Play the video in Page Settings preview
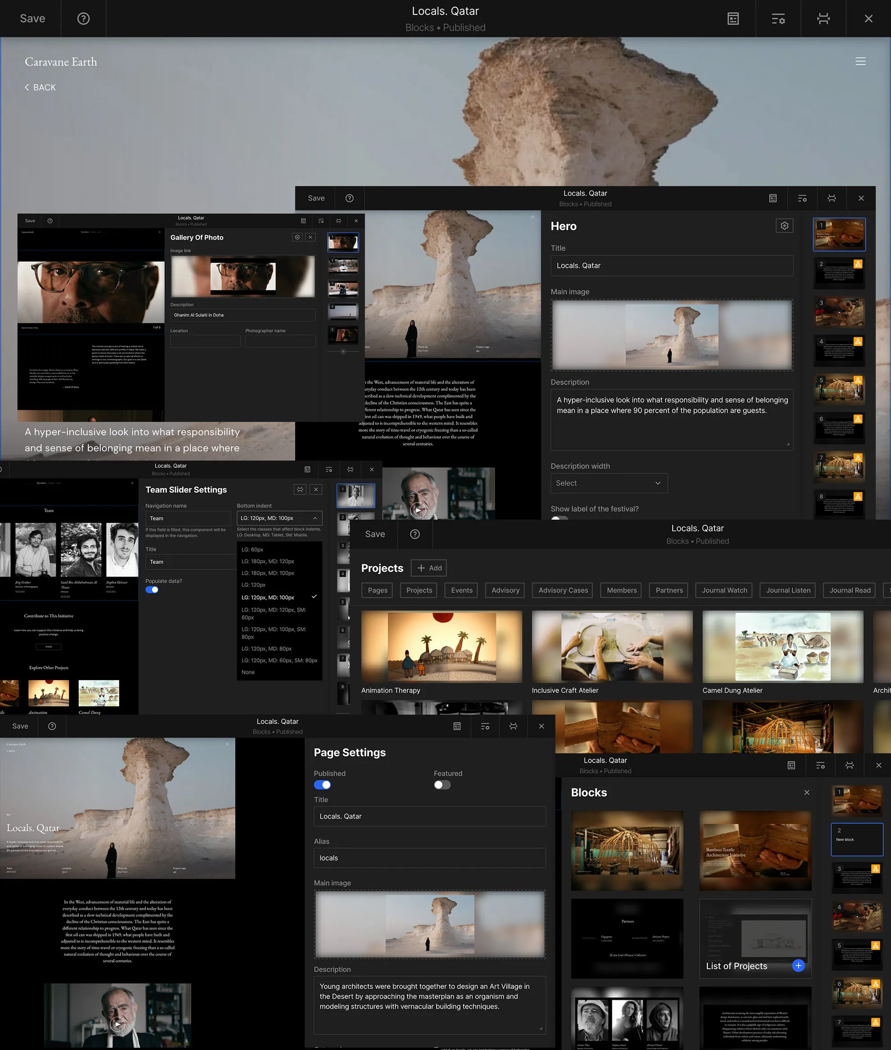Viewport: 891px width, 1050px height. tap(117, 1024)
